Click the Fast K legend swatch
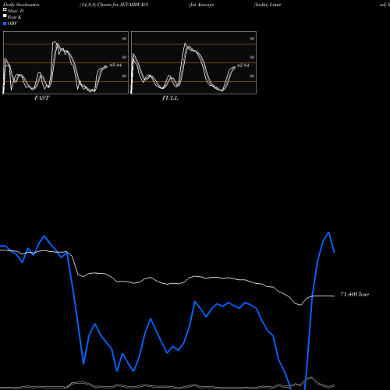The width and height of the screenshot is (390, 390). [x=5, y=16]
